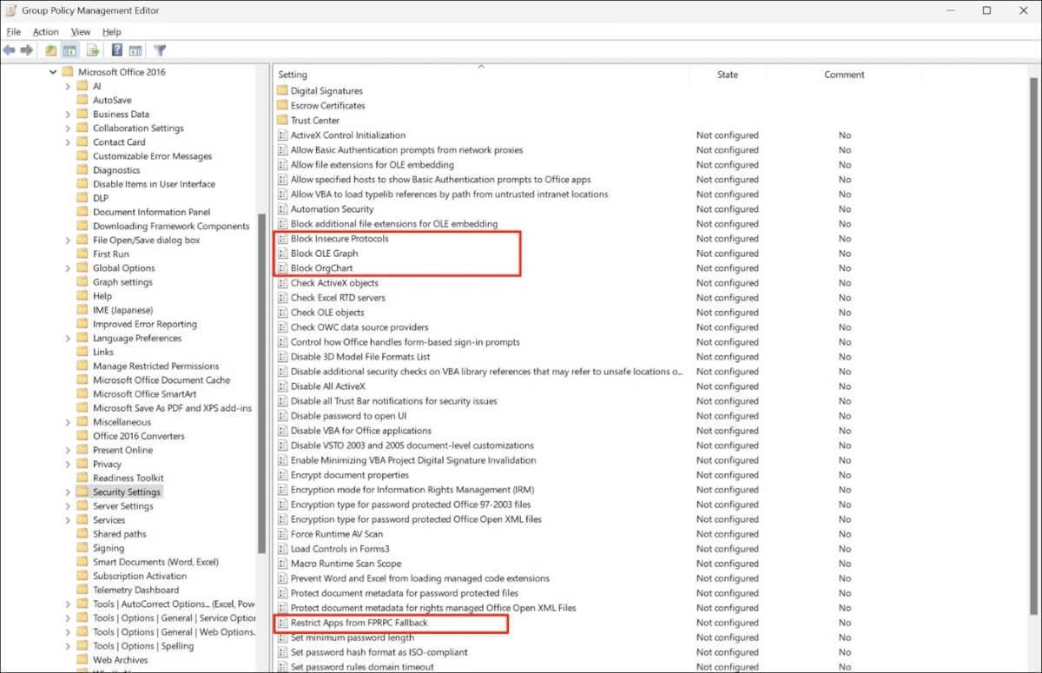Select Disable VBA for Office applications setting
This screenshot has width=1042, height=673.
point(360,430)
